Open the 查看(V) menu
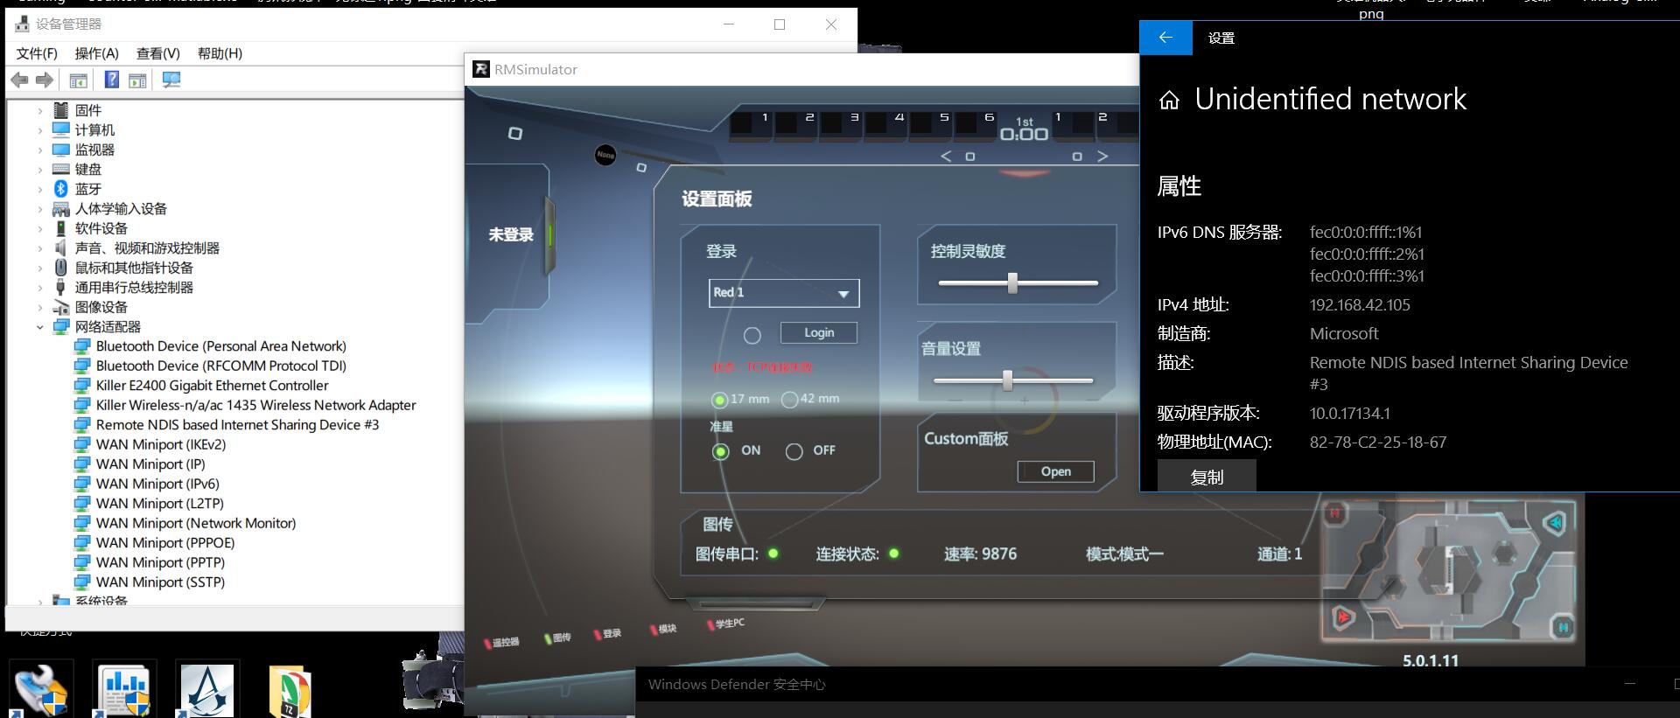Screen dimensions: 1680x718 coord(158,53)
